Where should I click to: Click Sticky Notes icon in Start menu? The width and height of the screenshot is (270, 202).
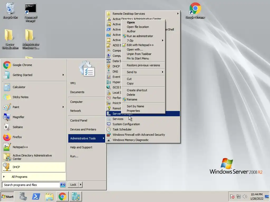click(x=7, y=97)
